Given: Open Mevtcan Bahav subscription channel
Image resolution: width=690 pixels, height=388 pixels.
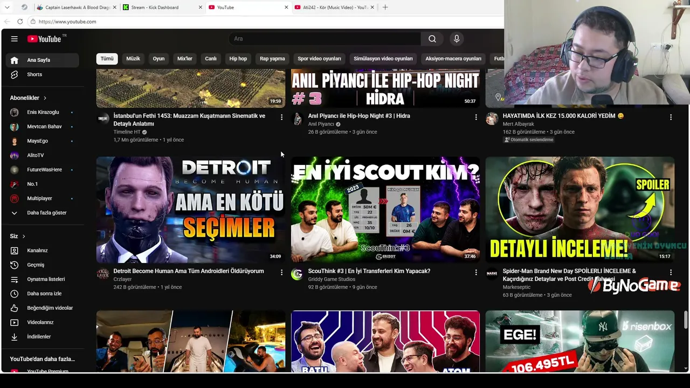Looking at the screenshot, I should pos(43,127).
